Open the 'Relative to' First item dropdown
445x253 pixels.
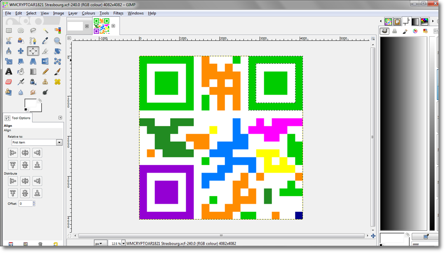pyautogui.click(x=37, y=142)
